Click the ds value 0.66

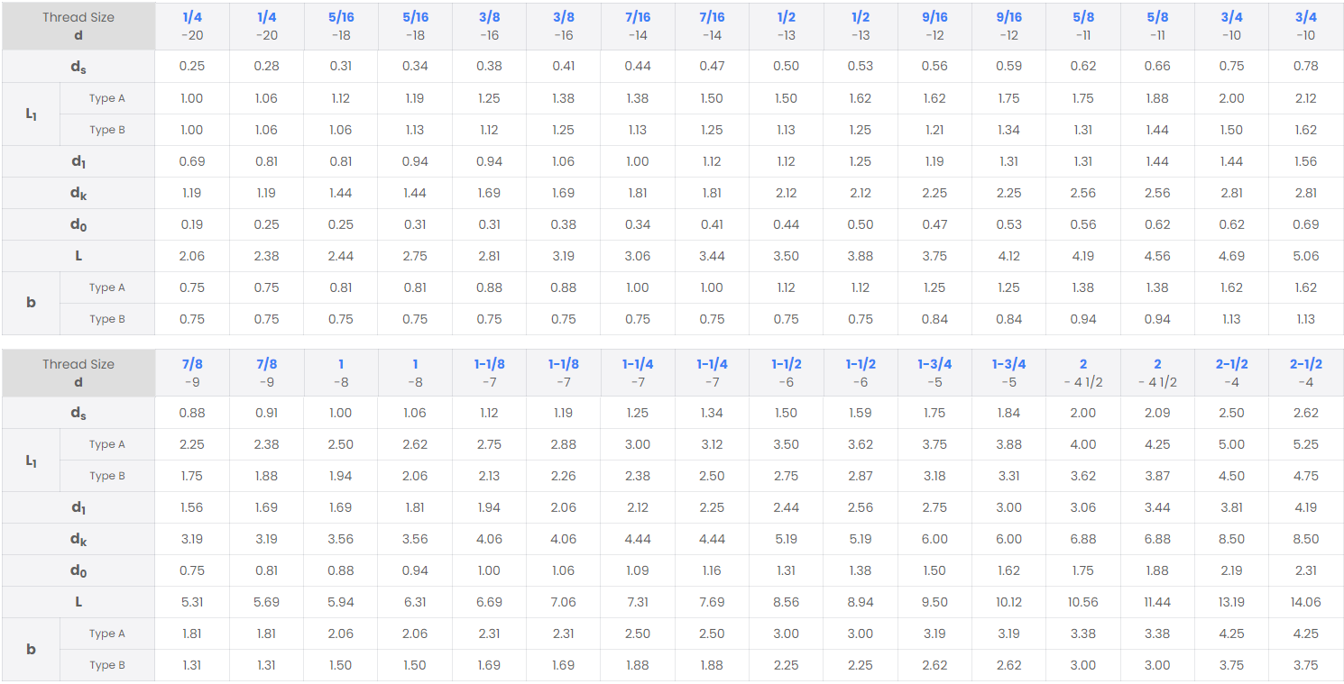pyautogui.click(x=1157, y=66)
